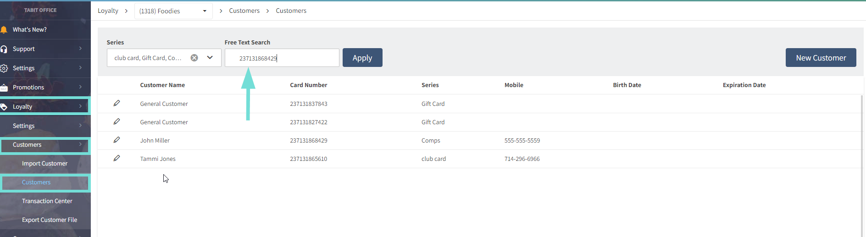Image resolution: width=866 pixels, height=237 pixels.
Task: Select Import Customer from the sidebar
Action: (44, 163)
